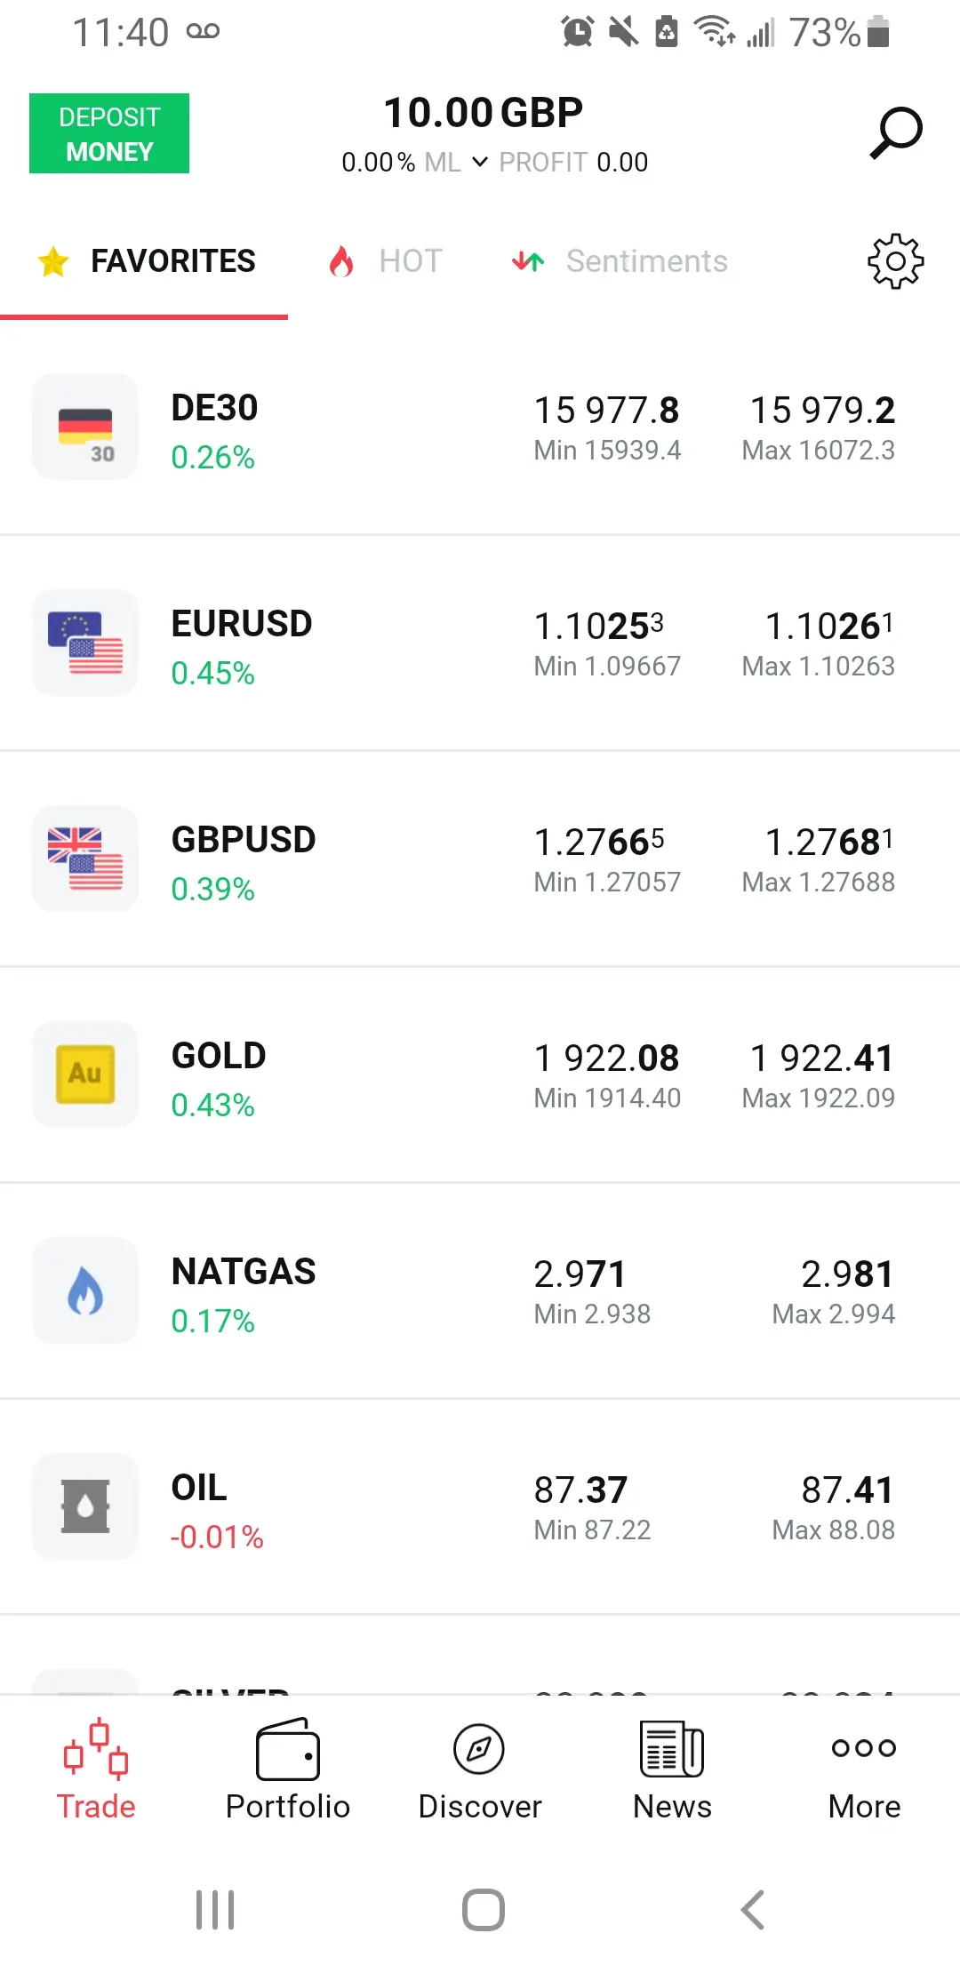Open favorites settings gear icon
The width and height of the screenshot is (960, 1973).
pos(895,261)
